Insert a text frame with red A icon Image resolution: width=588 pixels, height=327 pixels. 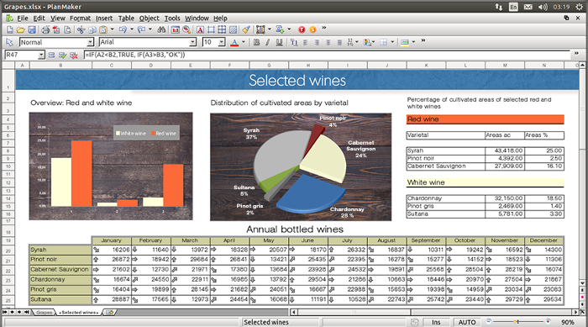coord(200,29)
